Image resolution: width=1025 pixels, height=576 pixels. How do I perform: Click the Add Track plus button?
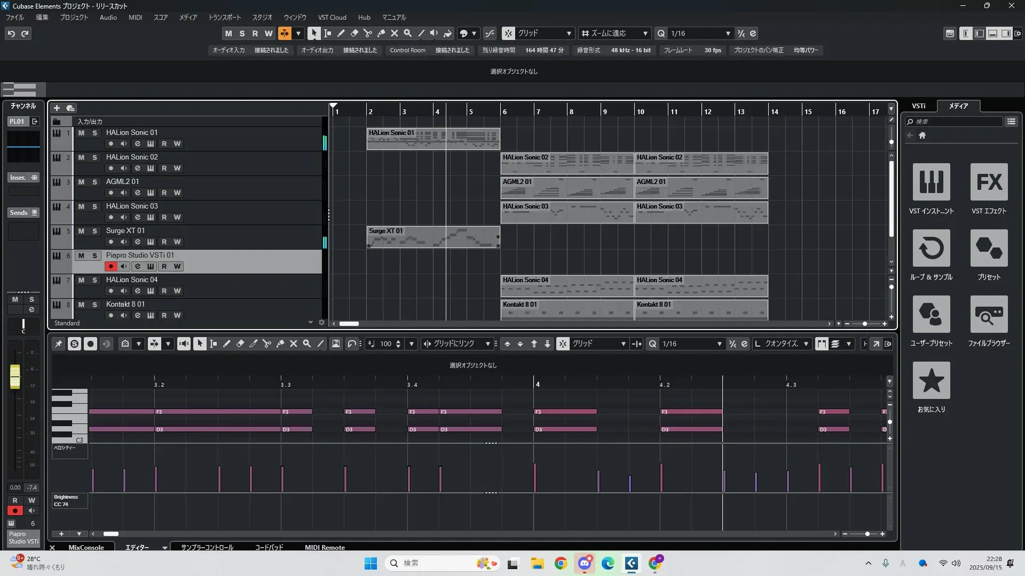click(57, 108)
